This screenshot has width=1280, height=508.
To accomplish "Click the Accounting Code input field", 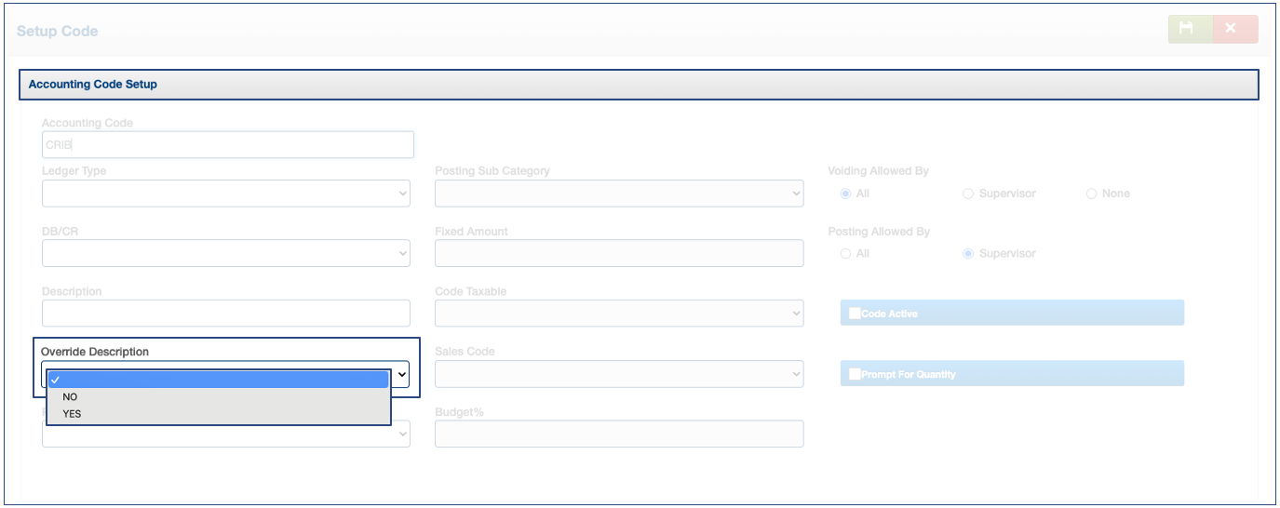I will click(227, 145).
